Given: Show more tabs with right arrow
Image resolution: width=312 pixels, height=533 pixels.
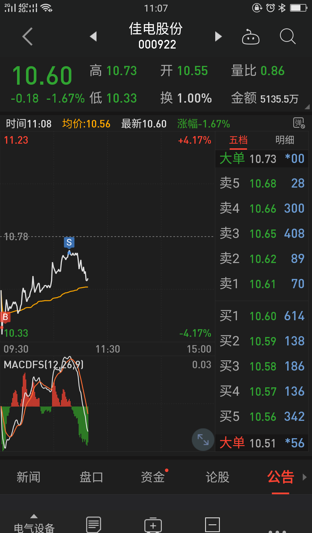Looking at the screenshot, I should coord(304,477).
